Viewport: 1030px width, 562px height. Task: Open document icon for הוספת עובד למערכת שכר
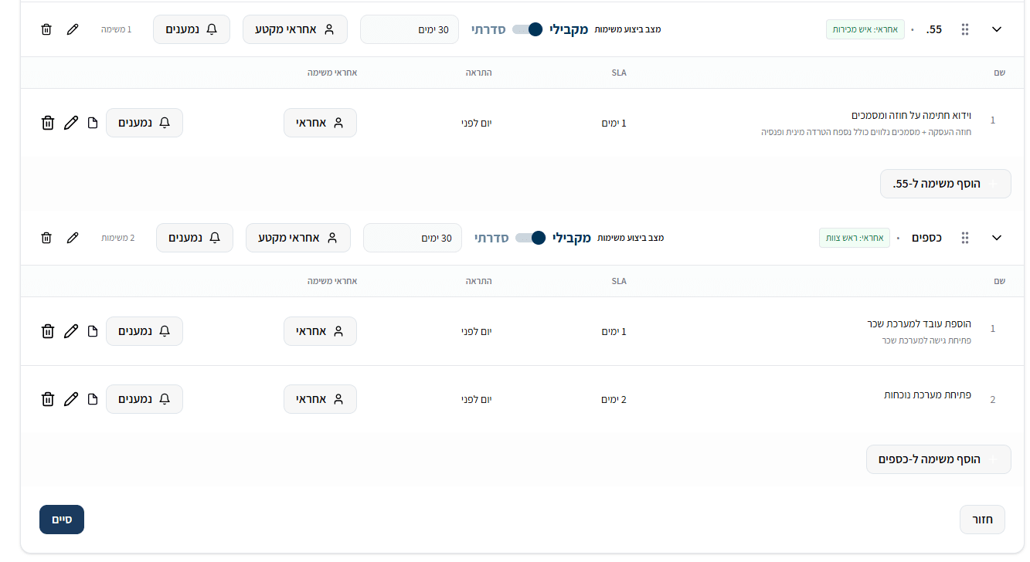93,331
